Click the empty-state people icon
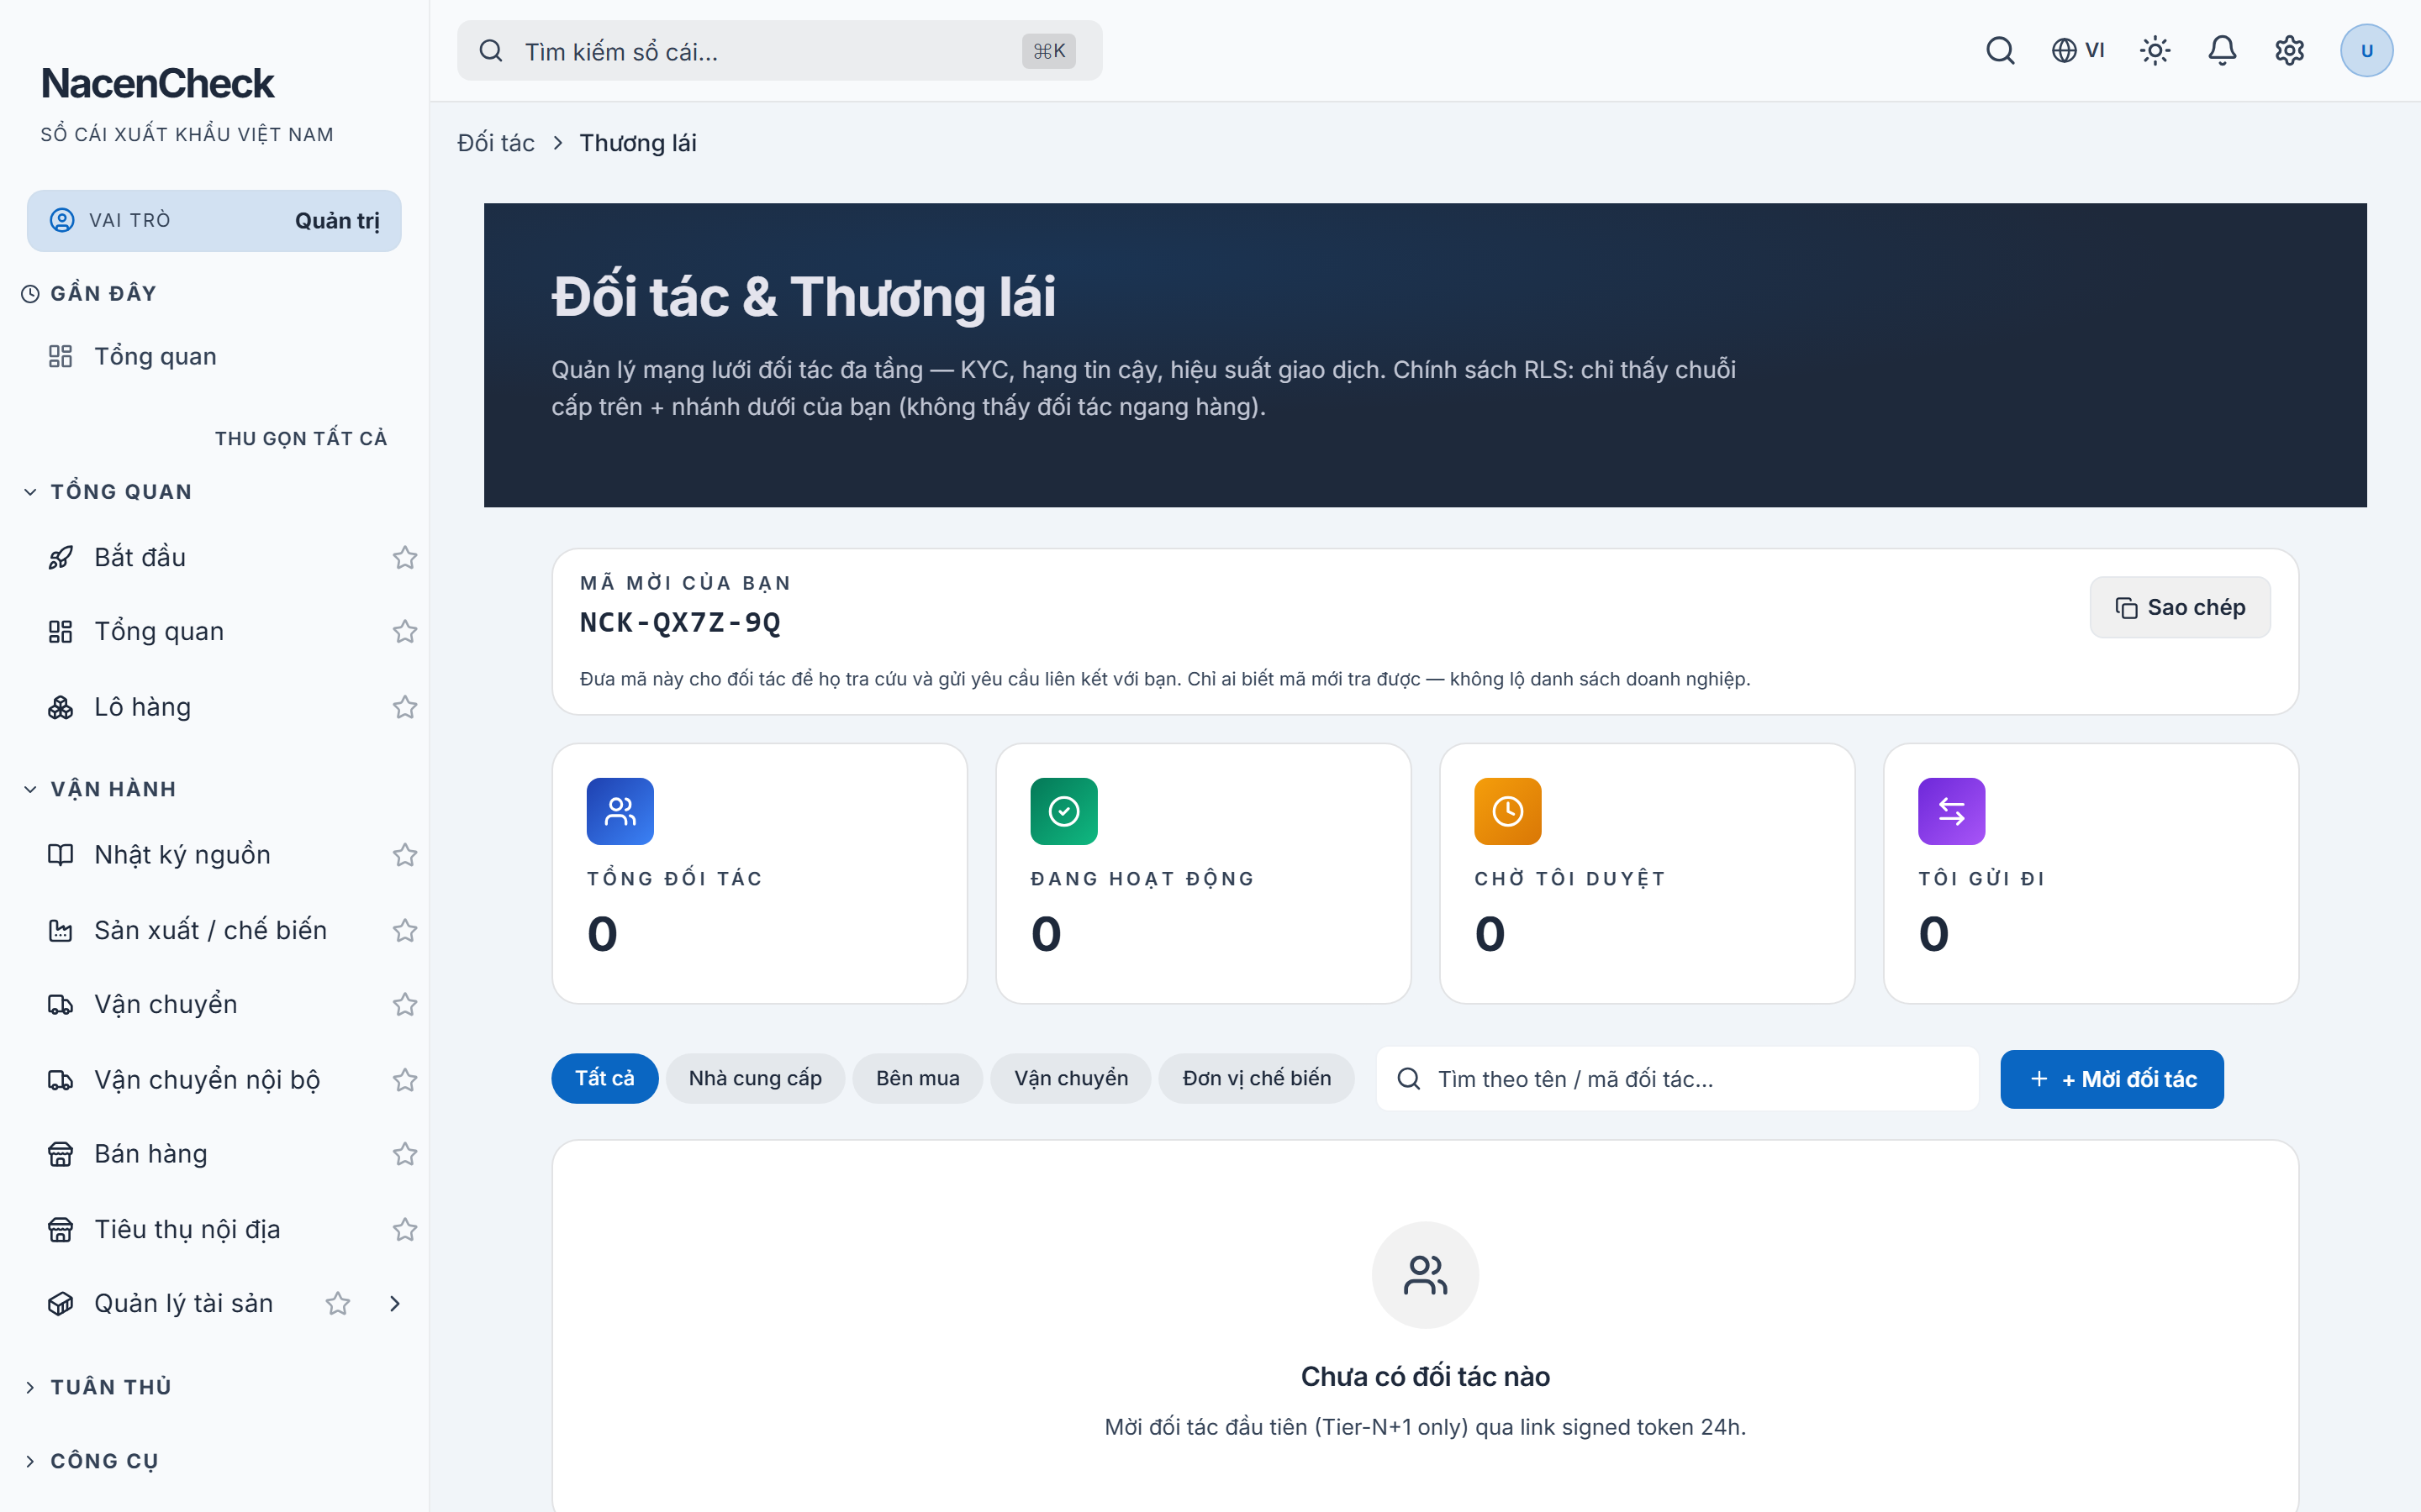The width and height of the screenshot is (2421, 1512). click(1425, 1275)
